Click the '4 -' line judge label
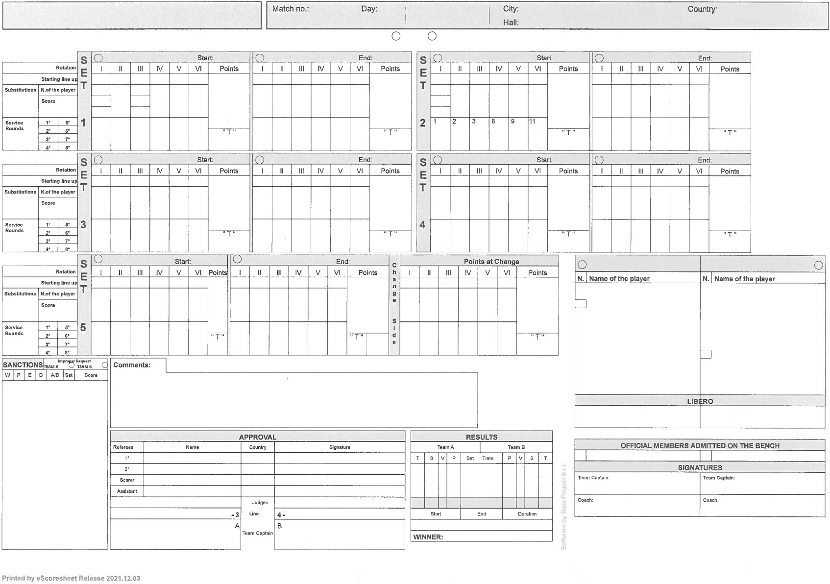830x584 pixels. pos(281,515)
